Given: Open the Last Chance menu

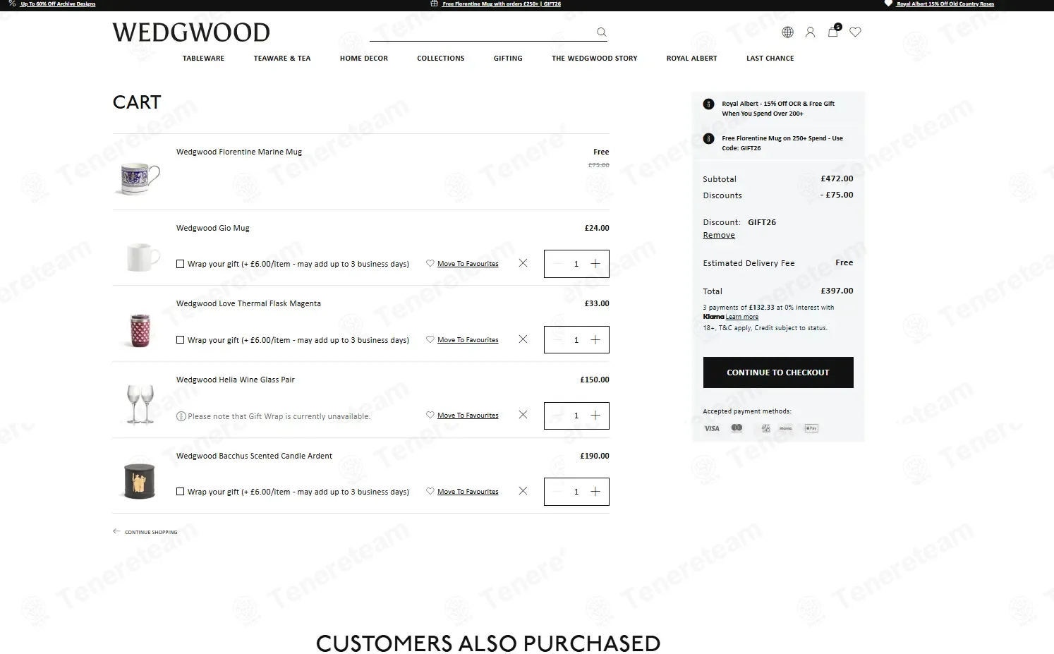Looking at the screenshot, I should pos(770,59).
